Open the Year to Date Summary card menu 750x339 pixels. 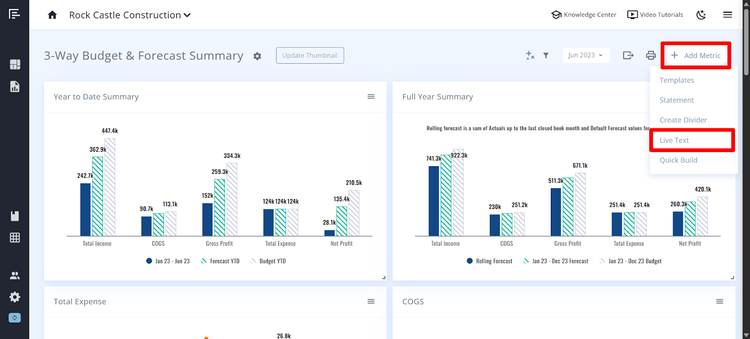[371, 96]
